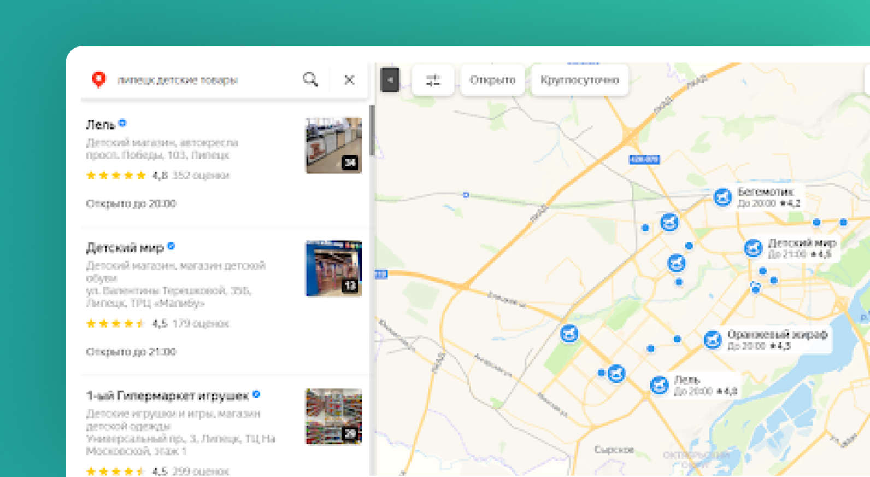The width and height of the screenshot is (870, 477).
Task: Click the Открыто до 20:00 hours text
Action: [131, 203]
